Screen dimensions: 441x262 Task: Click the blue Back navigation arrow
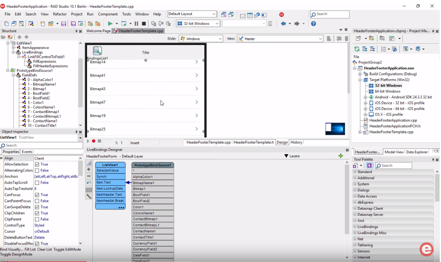tap(283, 24)
